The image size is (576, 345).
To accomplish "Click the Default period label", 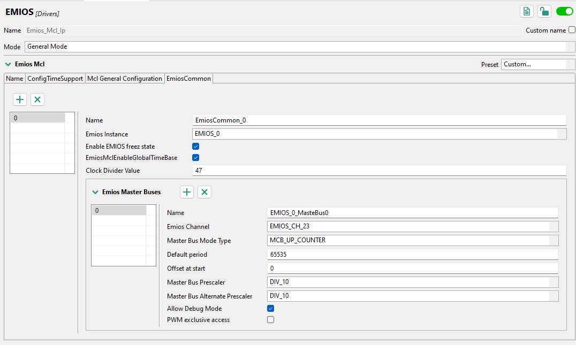I will point(187,255).
